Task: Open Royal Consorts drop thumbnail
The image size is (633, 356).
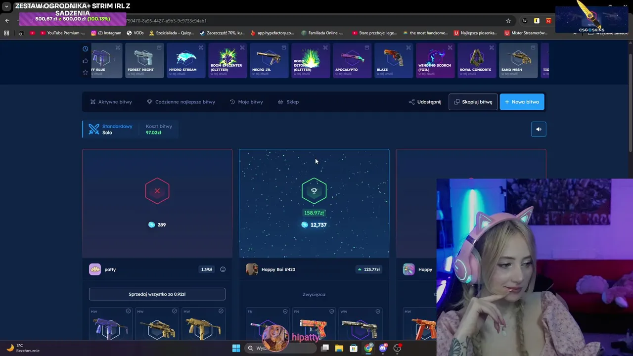Action: coord(477,60)
